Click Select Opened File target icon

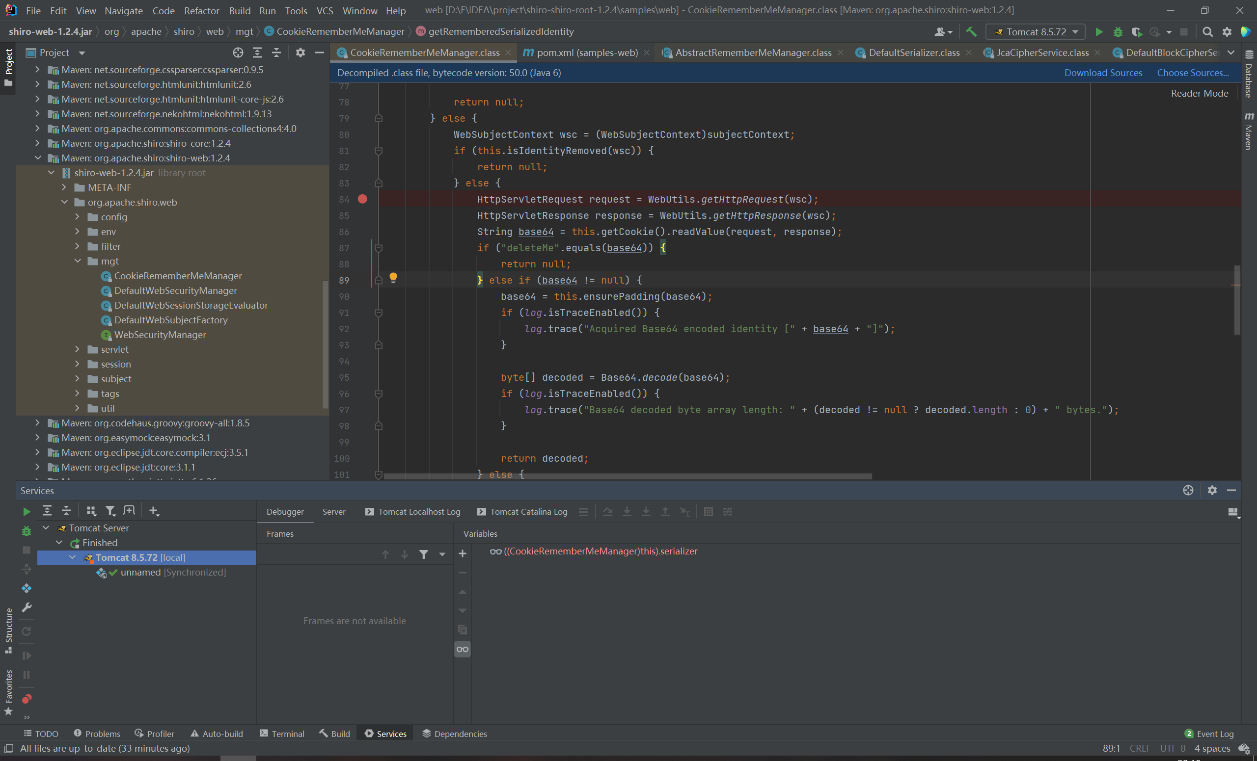pyautogui.click(x=238, y=52)
